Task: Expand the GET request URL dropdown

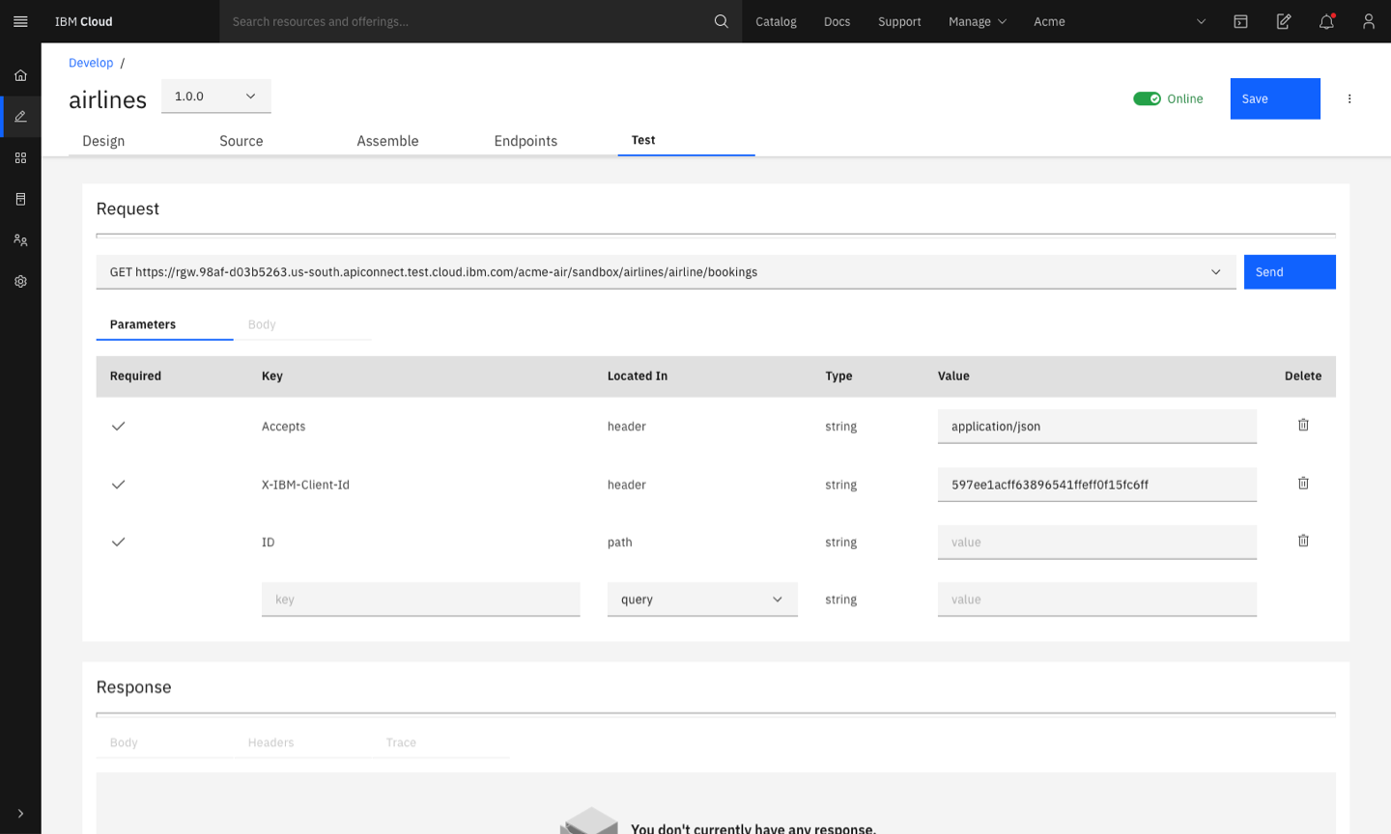Action: tap(1216, 272)
